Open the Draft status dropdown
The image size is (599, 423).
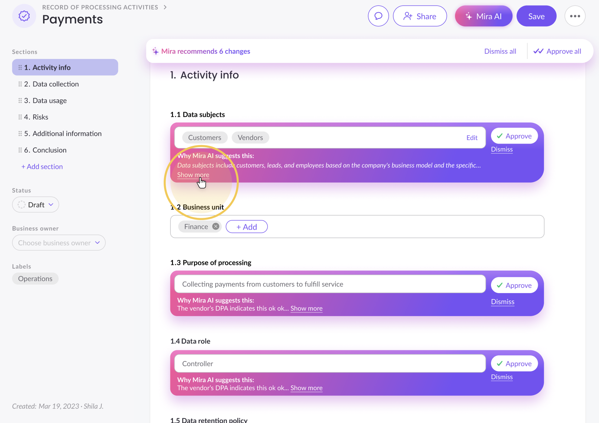[36, 204]
